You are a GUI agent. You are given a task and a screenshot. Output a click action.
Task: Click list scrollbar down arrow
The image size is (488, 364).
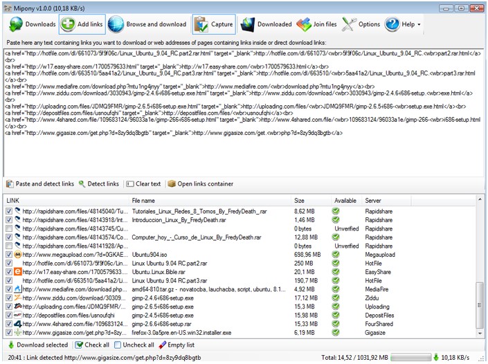coord(480,334)
